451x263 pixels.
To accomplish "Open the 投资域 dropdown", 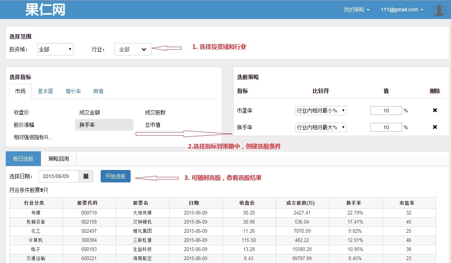I will click(x=55, y=49).
